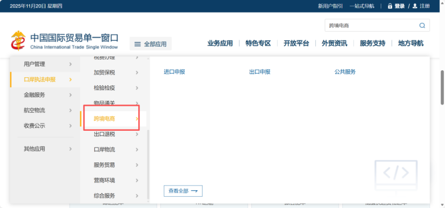Expand the 用户管理 chevron
Viewport: 445px width, 208px height.
pyautogui.click(x=70, y=64)
